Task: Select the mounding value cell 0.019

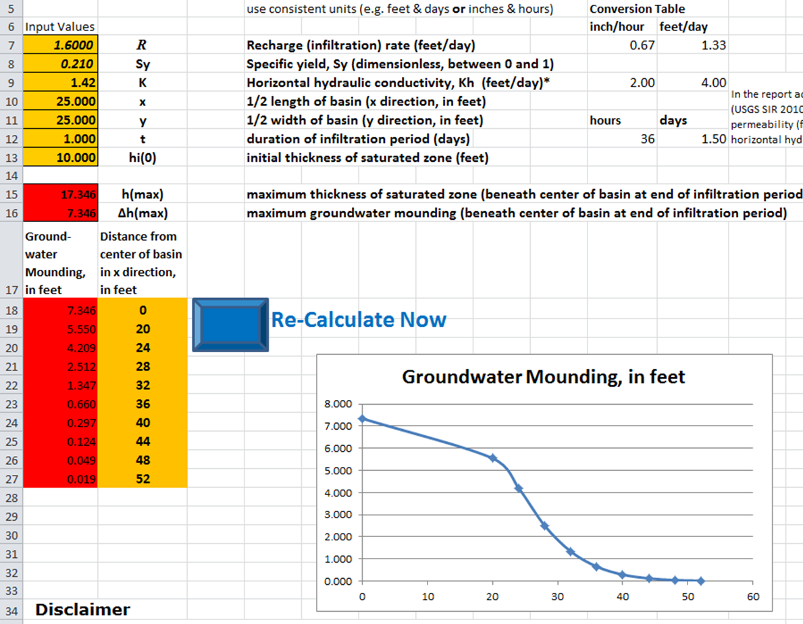Action: pyautogui.click(x=61, y=480)
